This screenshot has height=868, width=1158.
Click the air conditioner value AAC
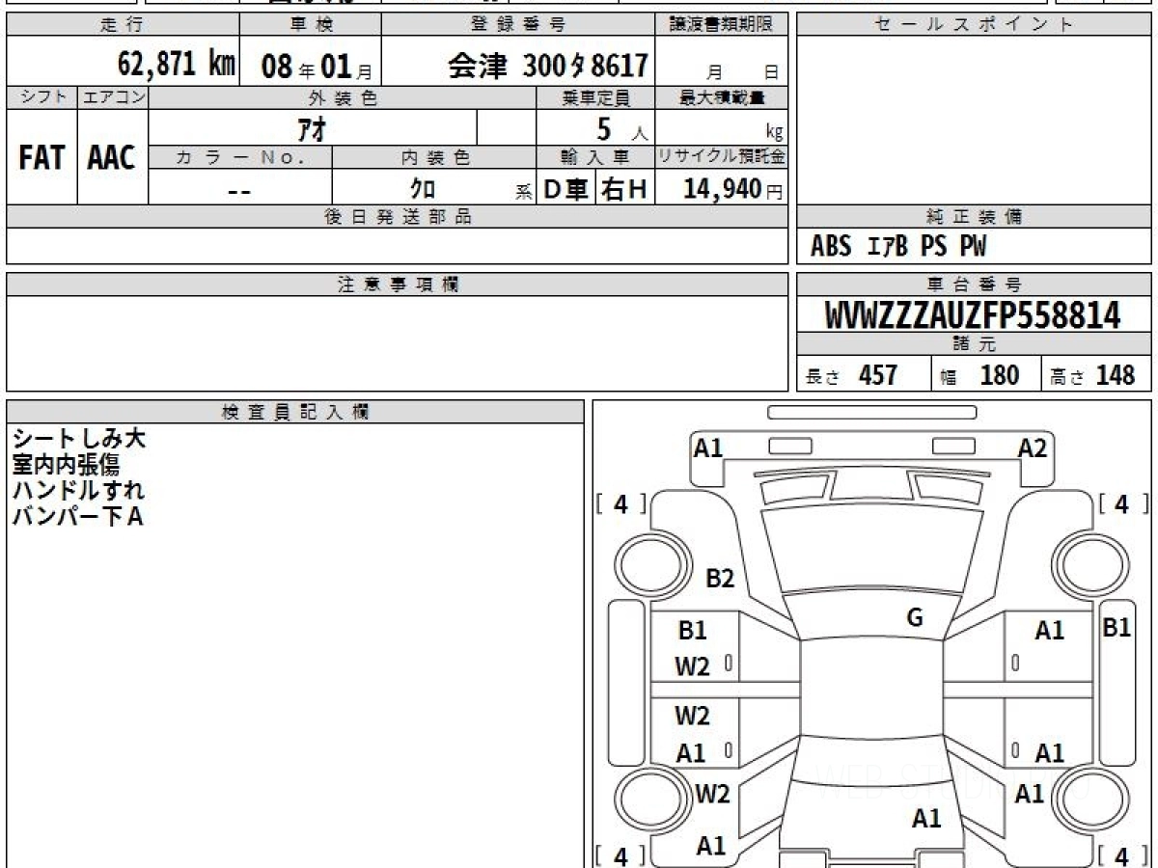click(112, 158)
